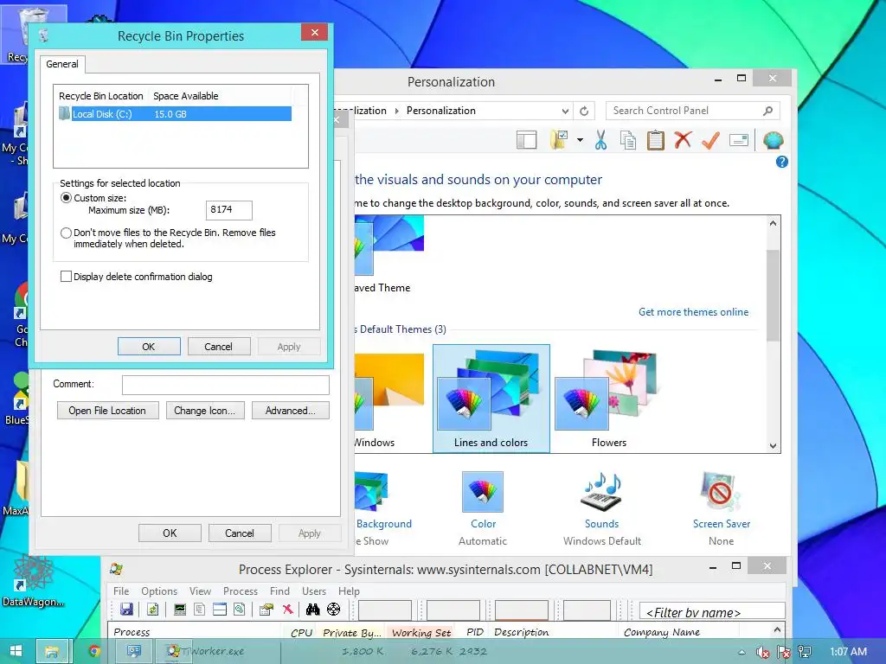The width and height of the screenshot is (886, 664).
Task: Click the Search Control Panel field
Action: tap(692, 111)
